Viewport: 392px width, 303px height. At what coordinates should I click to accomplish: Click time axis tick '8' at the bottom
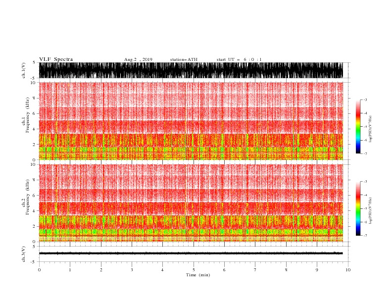pos(286,270)
